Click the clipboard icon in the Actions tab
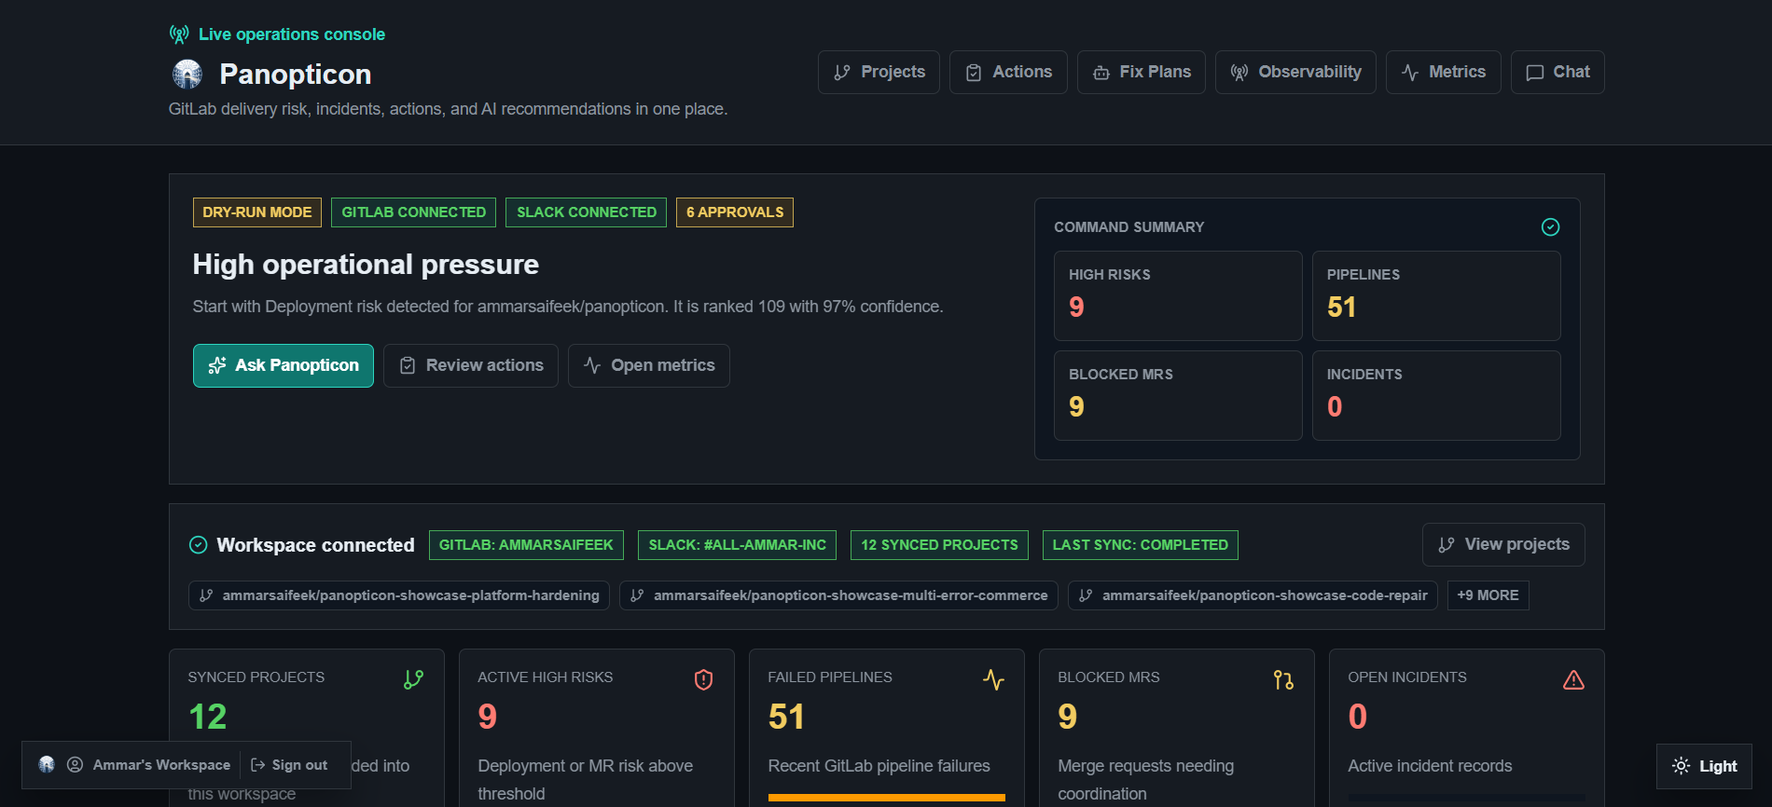Viewport: 1772px width, 807px height. coord(974,73)
